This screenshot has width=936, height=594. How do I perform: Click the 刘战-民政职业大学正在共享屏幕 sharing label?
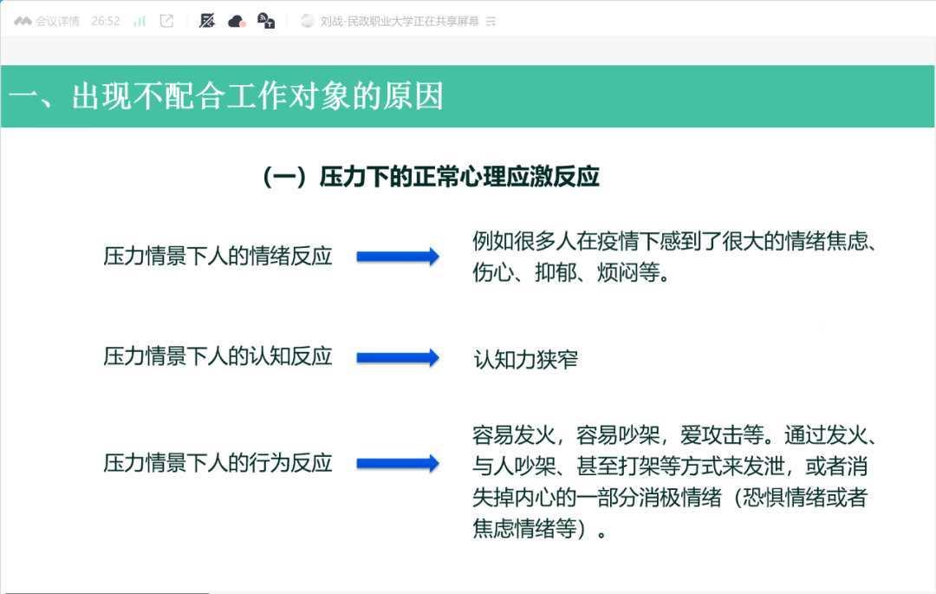pos(400,21)
